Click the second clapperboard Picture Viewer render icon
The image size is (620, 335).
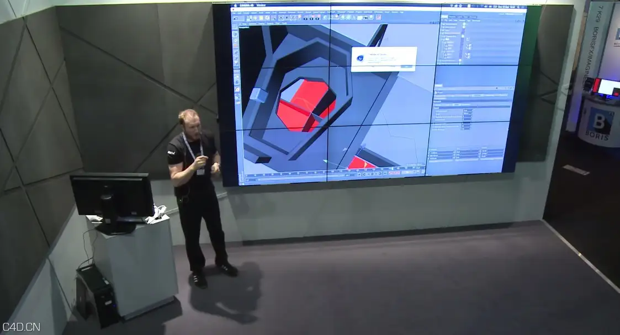[x=311, y=18]
